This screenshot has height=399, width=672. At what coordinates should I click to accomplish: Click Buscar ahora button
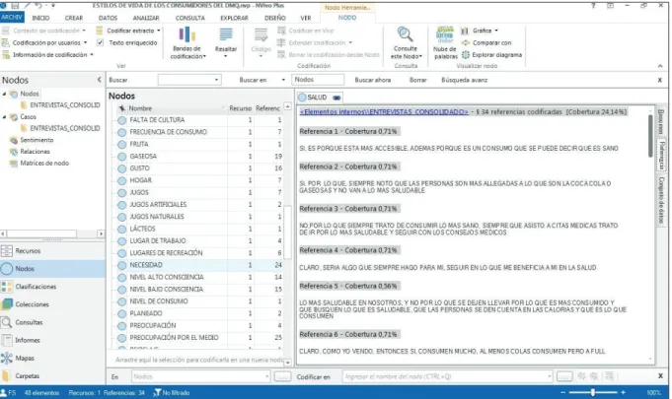(373, 80)
